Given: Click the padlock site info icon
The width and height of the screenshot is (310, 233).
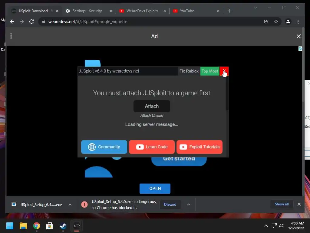Looking at the screenshot, I should click(44, 22).
